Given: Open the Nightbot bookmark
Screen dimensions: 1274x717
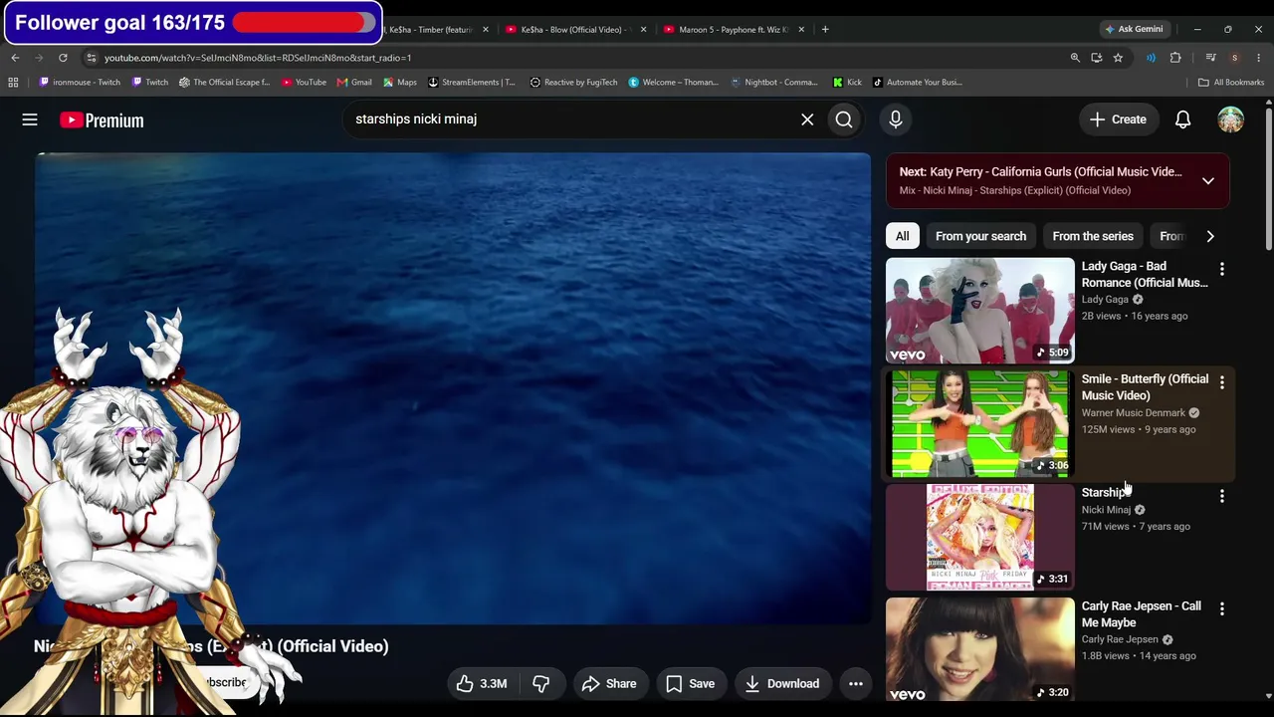Looking at the screenshot, I should click(x=773, y=83).
